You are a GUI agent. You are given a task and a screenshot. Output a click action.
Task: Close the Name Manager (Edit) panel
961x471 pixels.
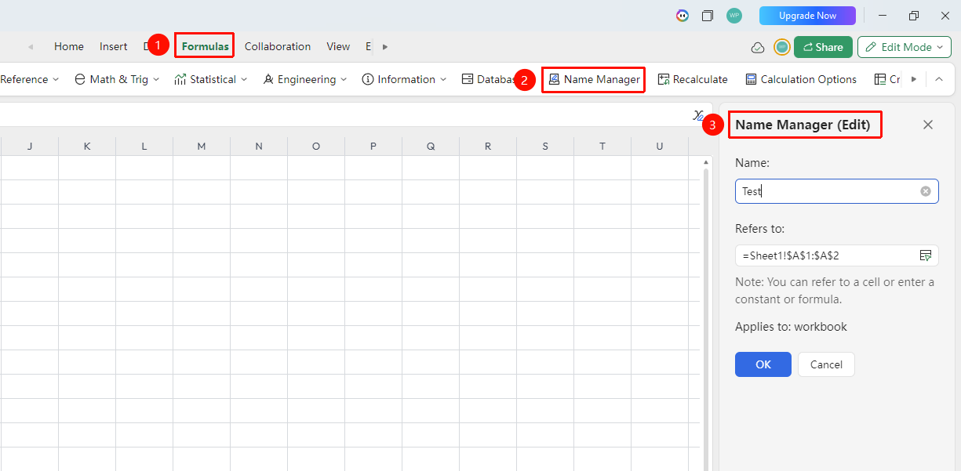928,125
